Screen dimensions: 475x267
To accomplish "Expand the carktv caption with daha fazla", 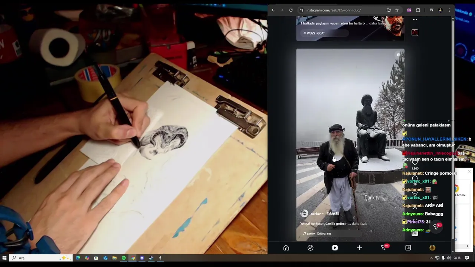I will (x=360, y=224).
